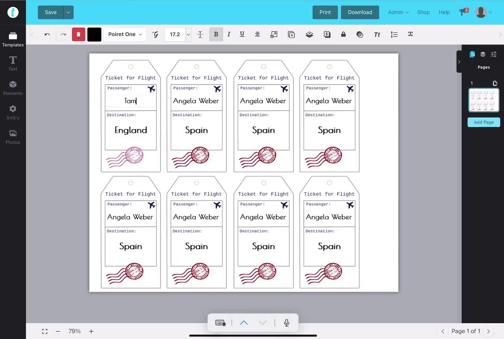
Task: Open the settings sliders panel icon
Action: (493, 54)
